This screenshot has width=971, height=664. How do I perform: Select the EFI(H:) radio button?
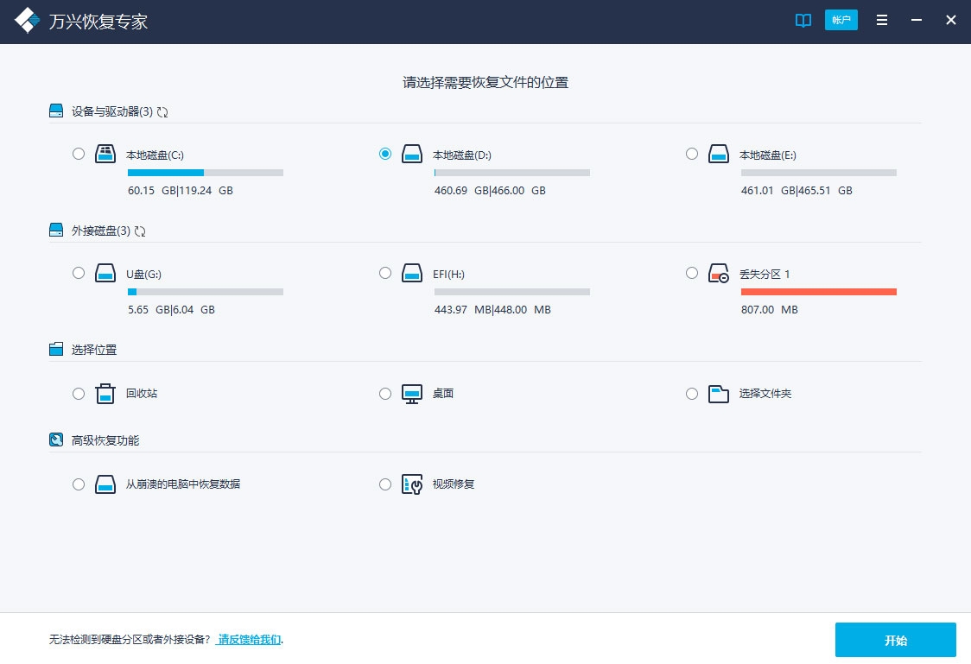(385, 273)
